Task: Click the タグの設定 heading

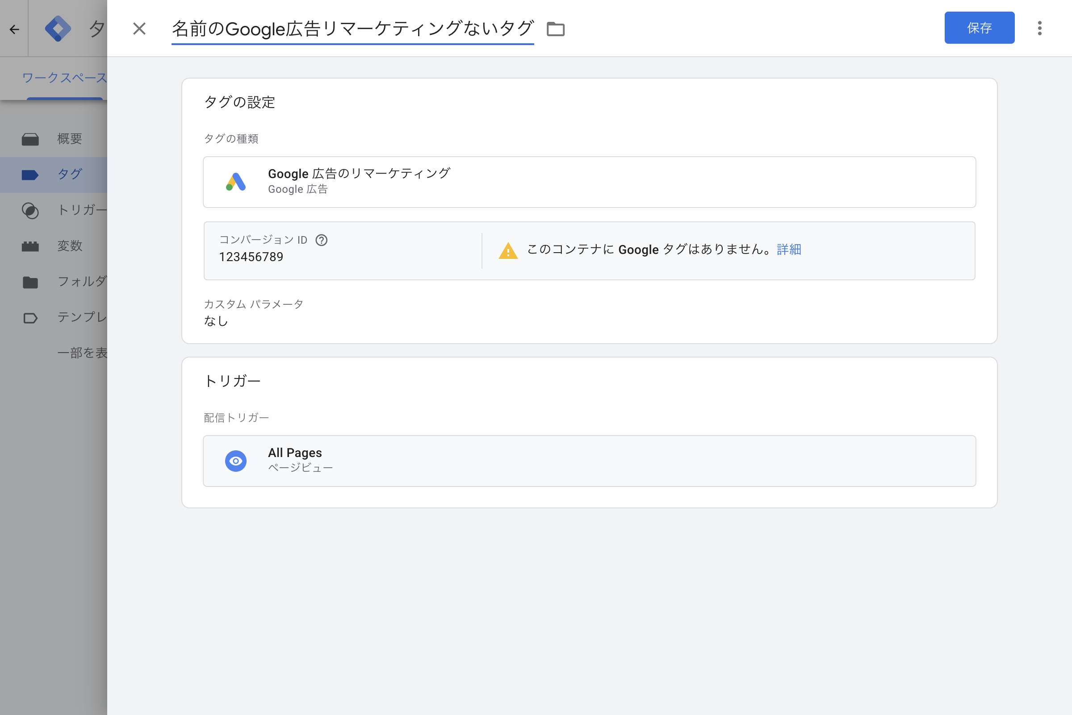Action: click(239, 102)
